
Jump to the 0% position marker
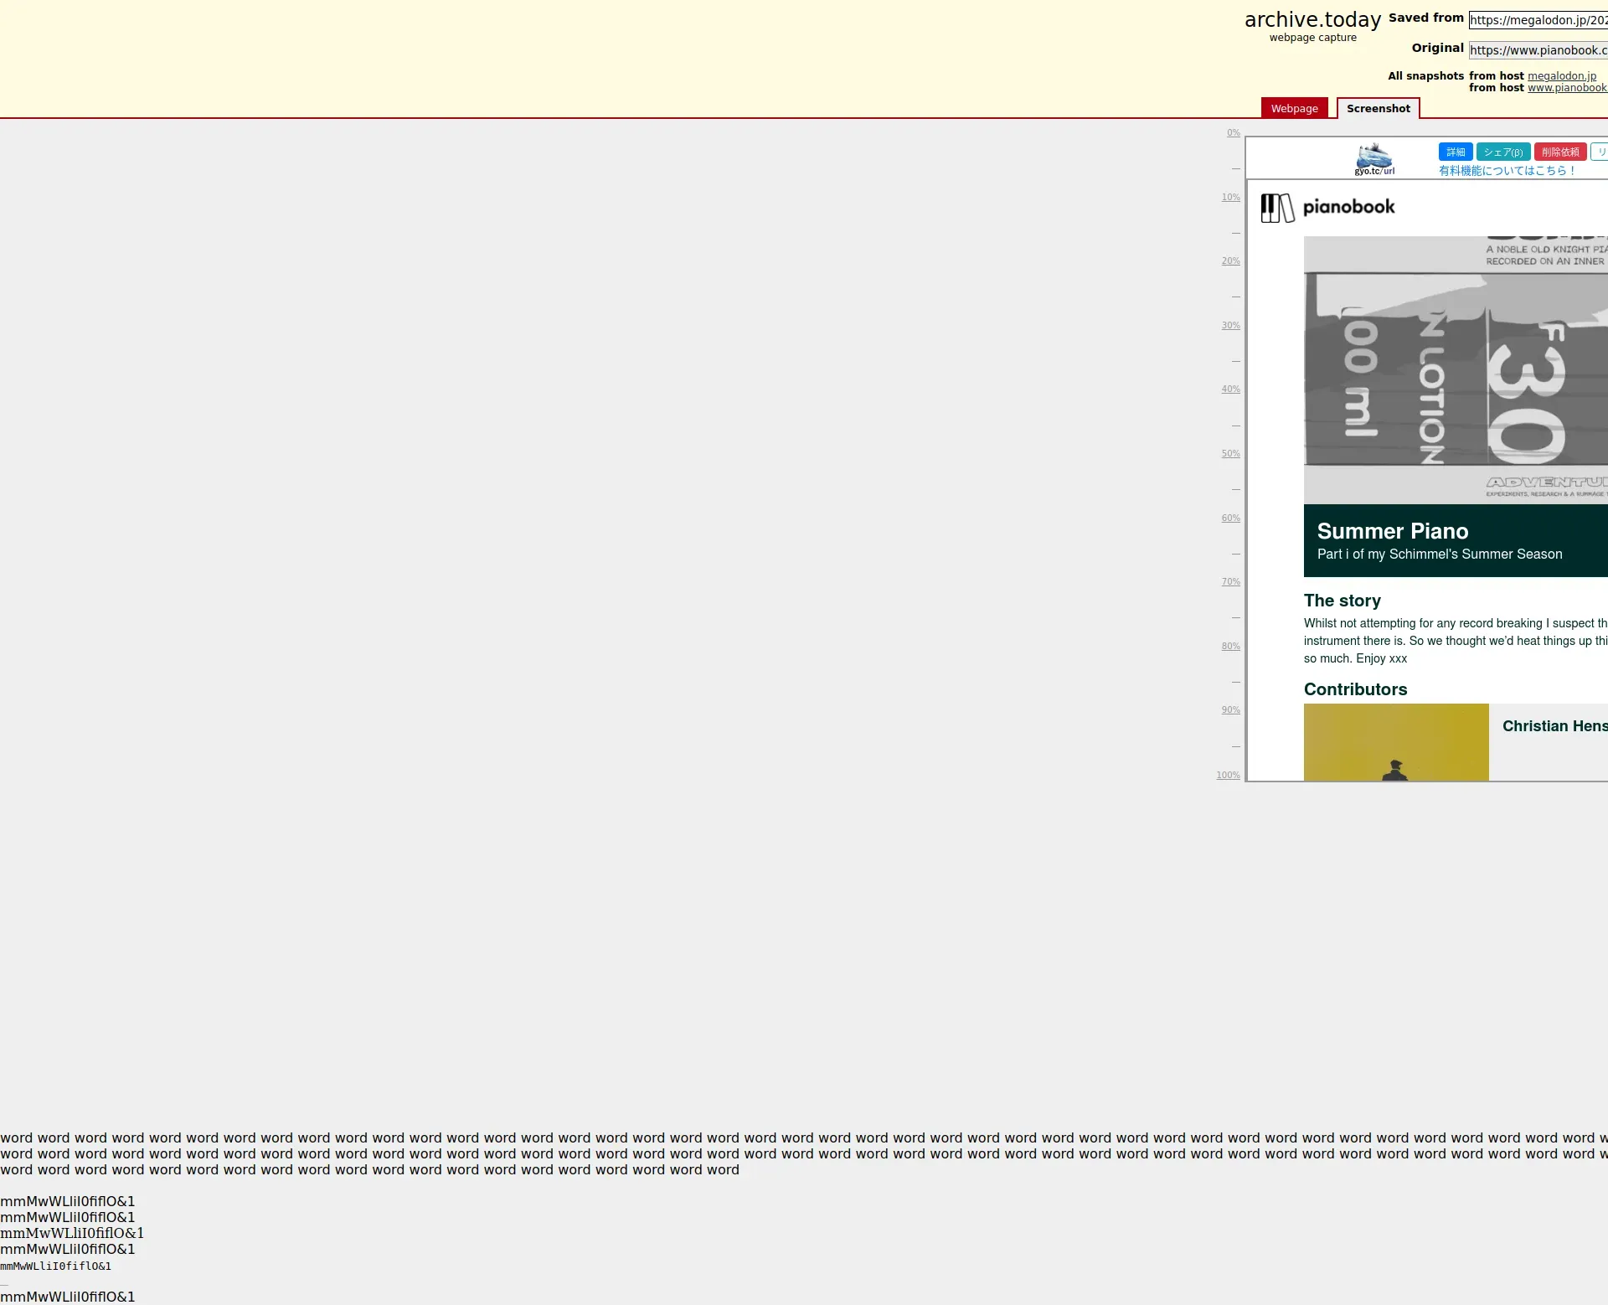click(x=1233, y=133)
